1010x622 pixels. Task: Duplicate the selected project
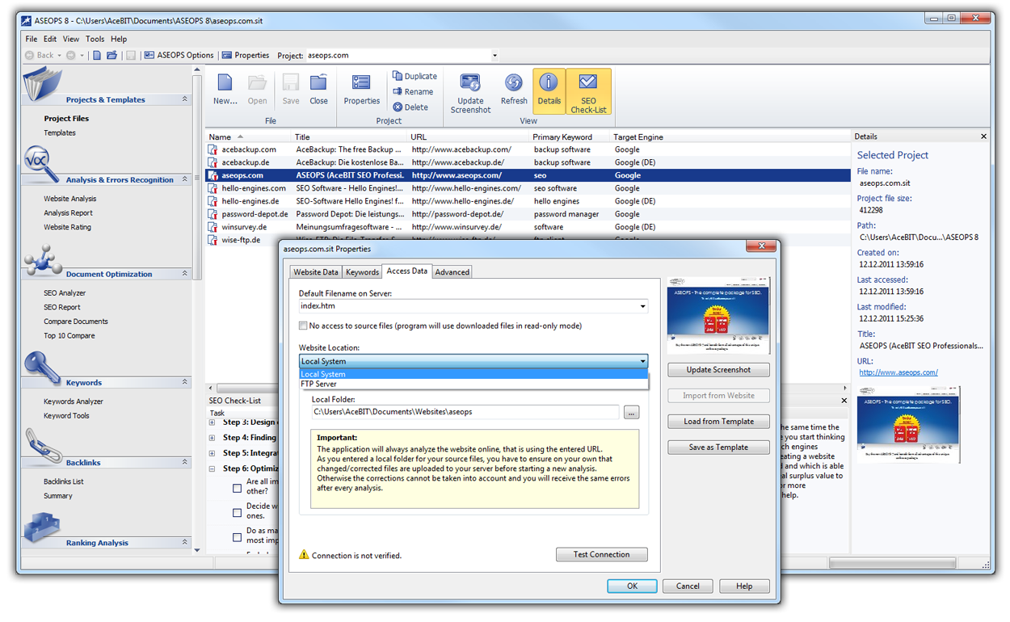415,76
